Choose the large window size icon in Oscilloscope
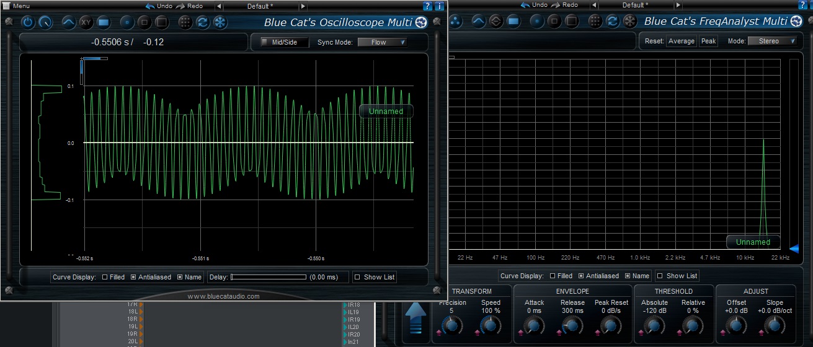The width and height of the screenshot is (813, 347). point(161,22)
